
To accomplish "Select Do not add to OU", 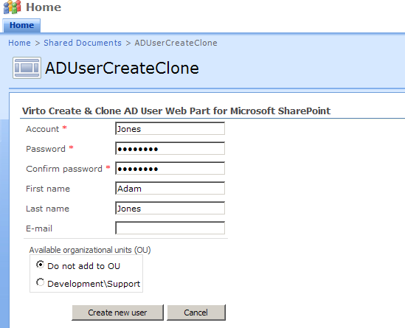I will pos(40,265).
